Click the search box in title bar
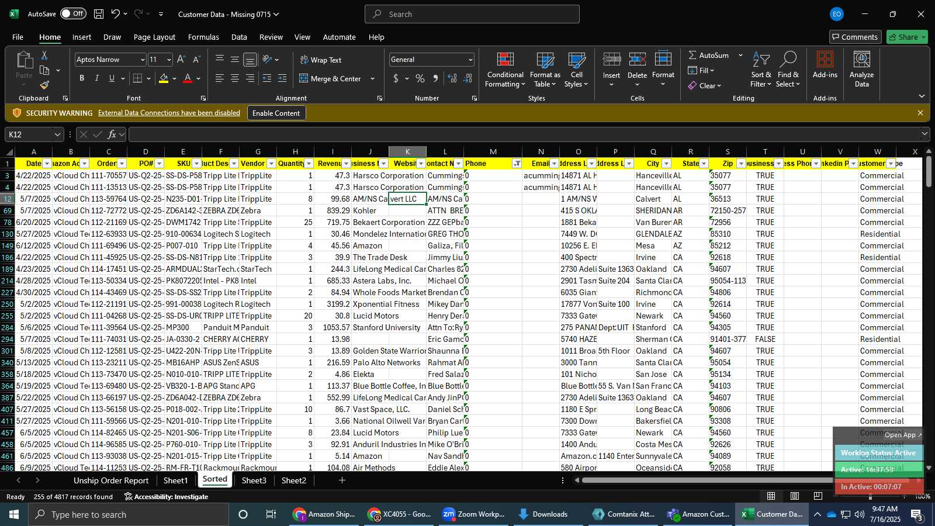The width and height of the screenshot is (935, 526). (x=472, y=14)
